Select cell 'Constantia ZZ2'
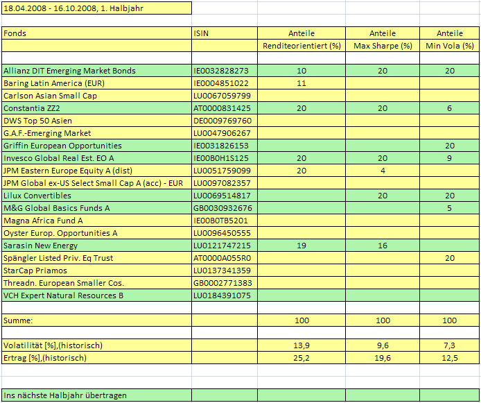Viewport: 481px width, 403px height. 96,108
